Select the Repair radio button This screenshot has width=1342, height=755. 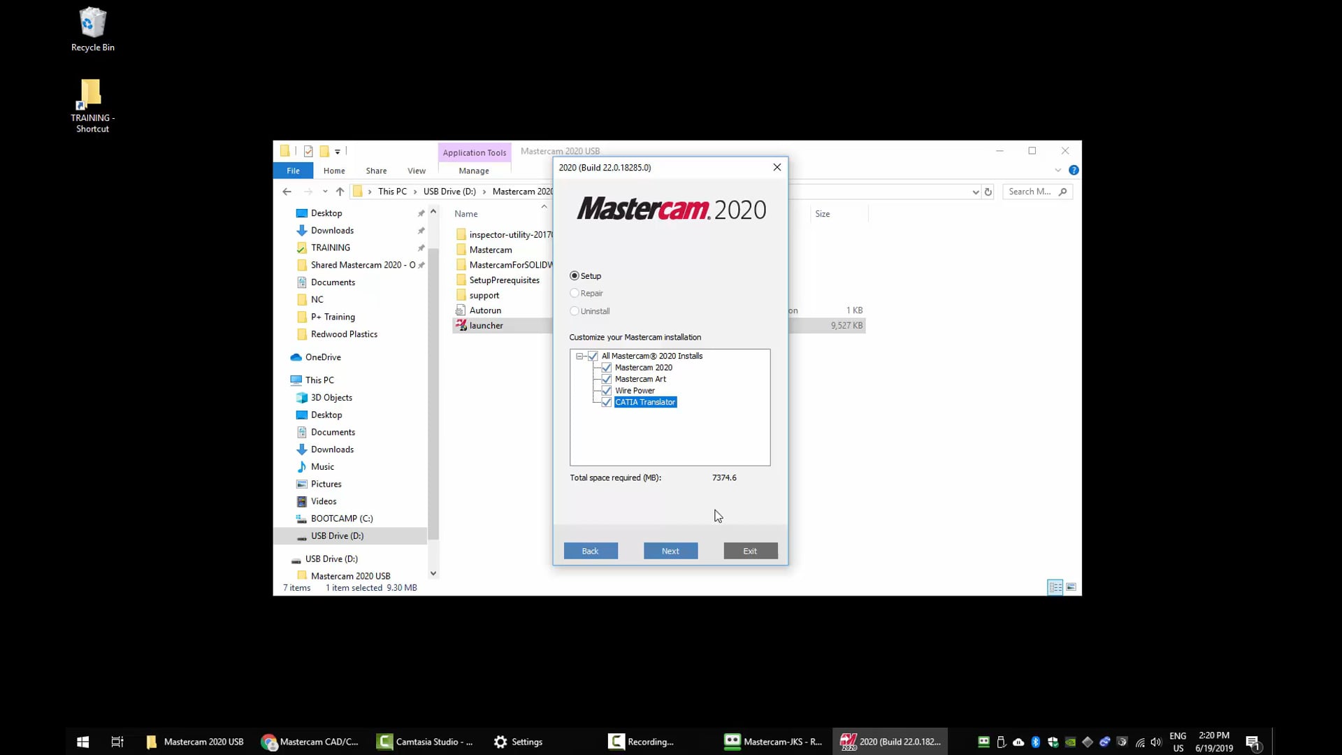(x=575, y=294)
